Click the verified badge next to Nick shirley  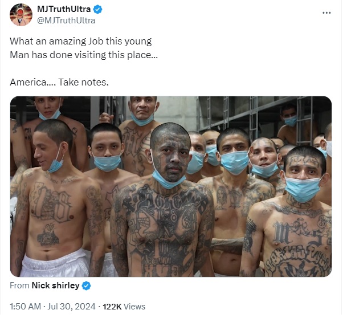point(86,286)
